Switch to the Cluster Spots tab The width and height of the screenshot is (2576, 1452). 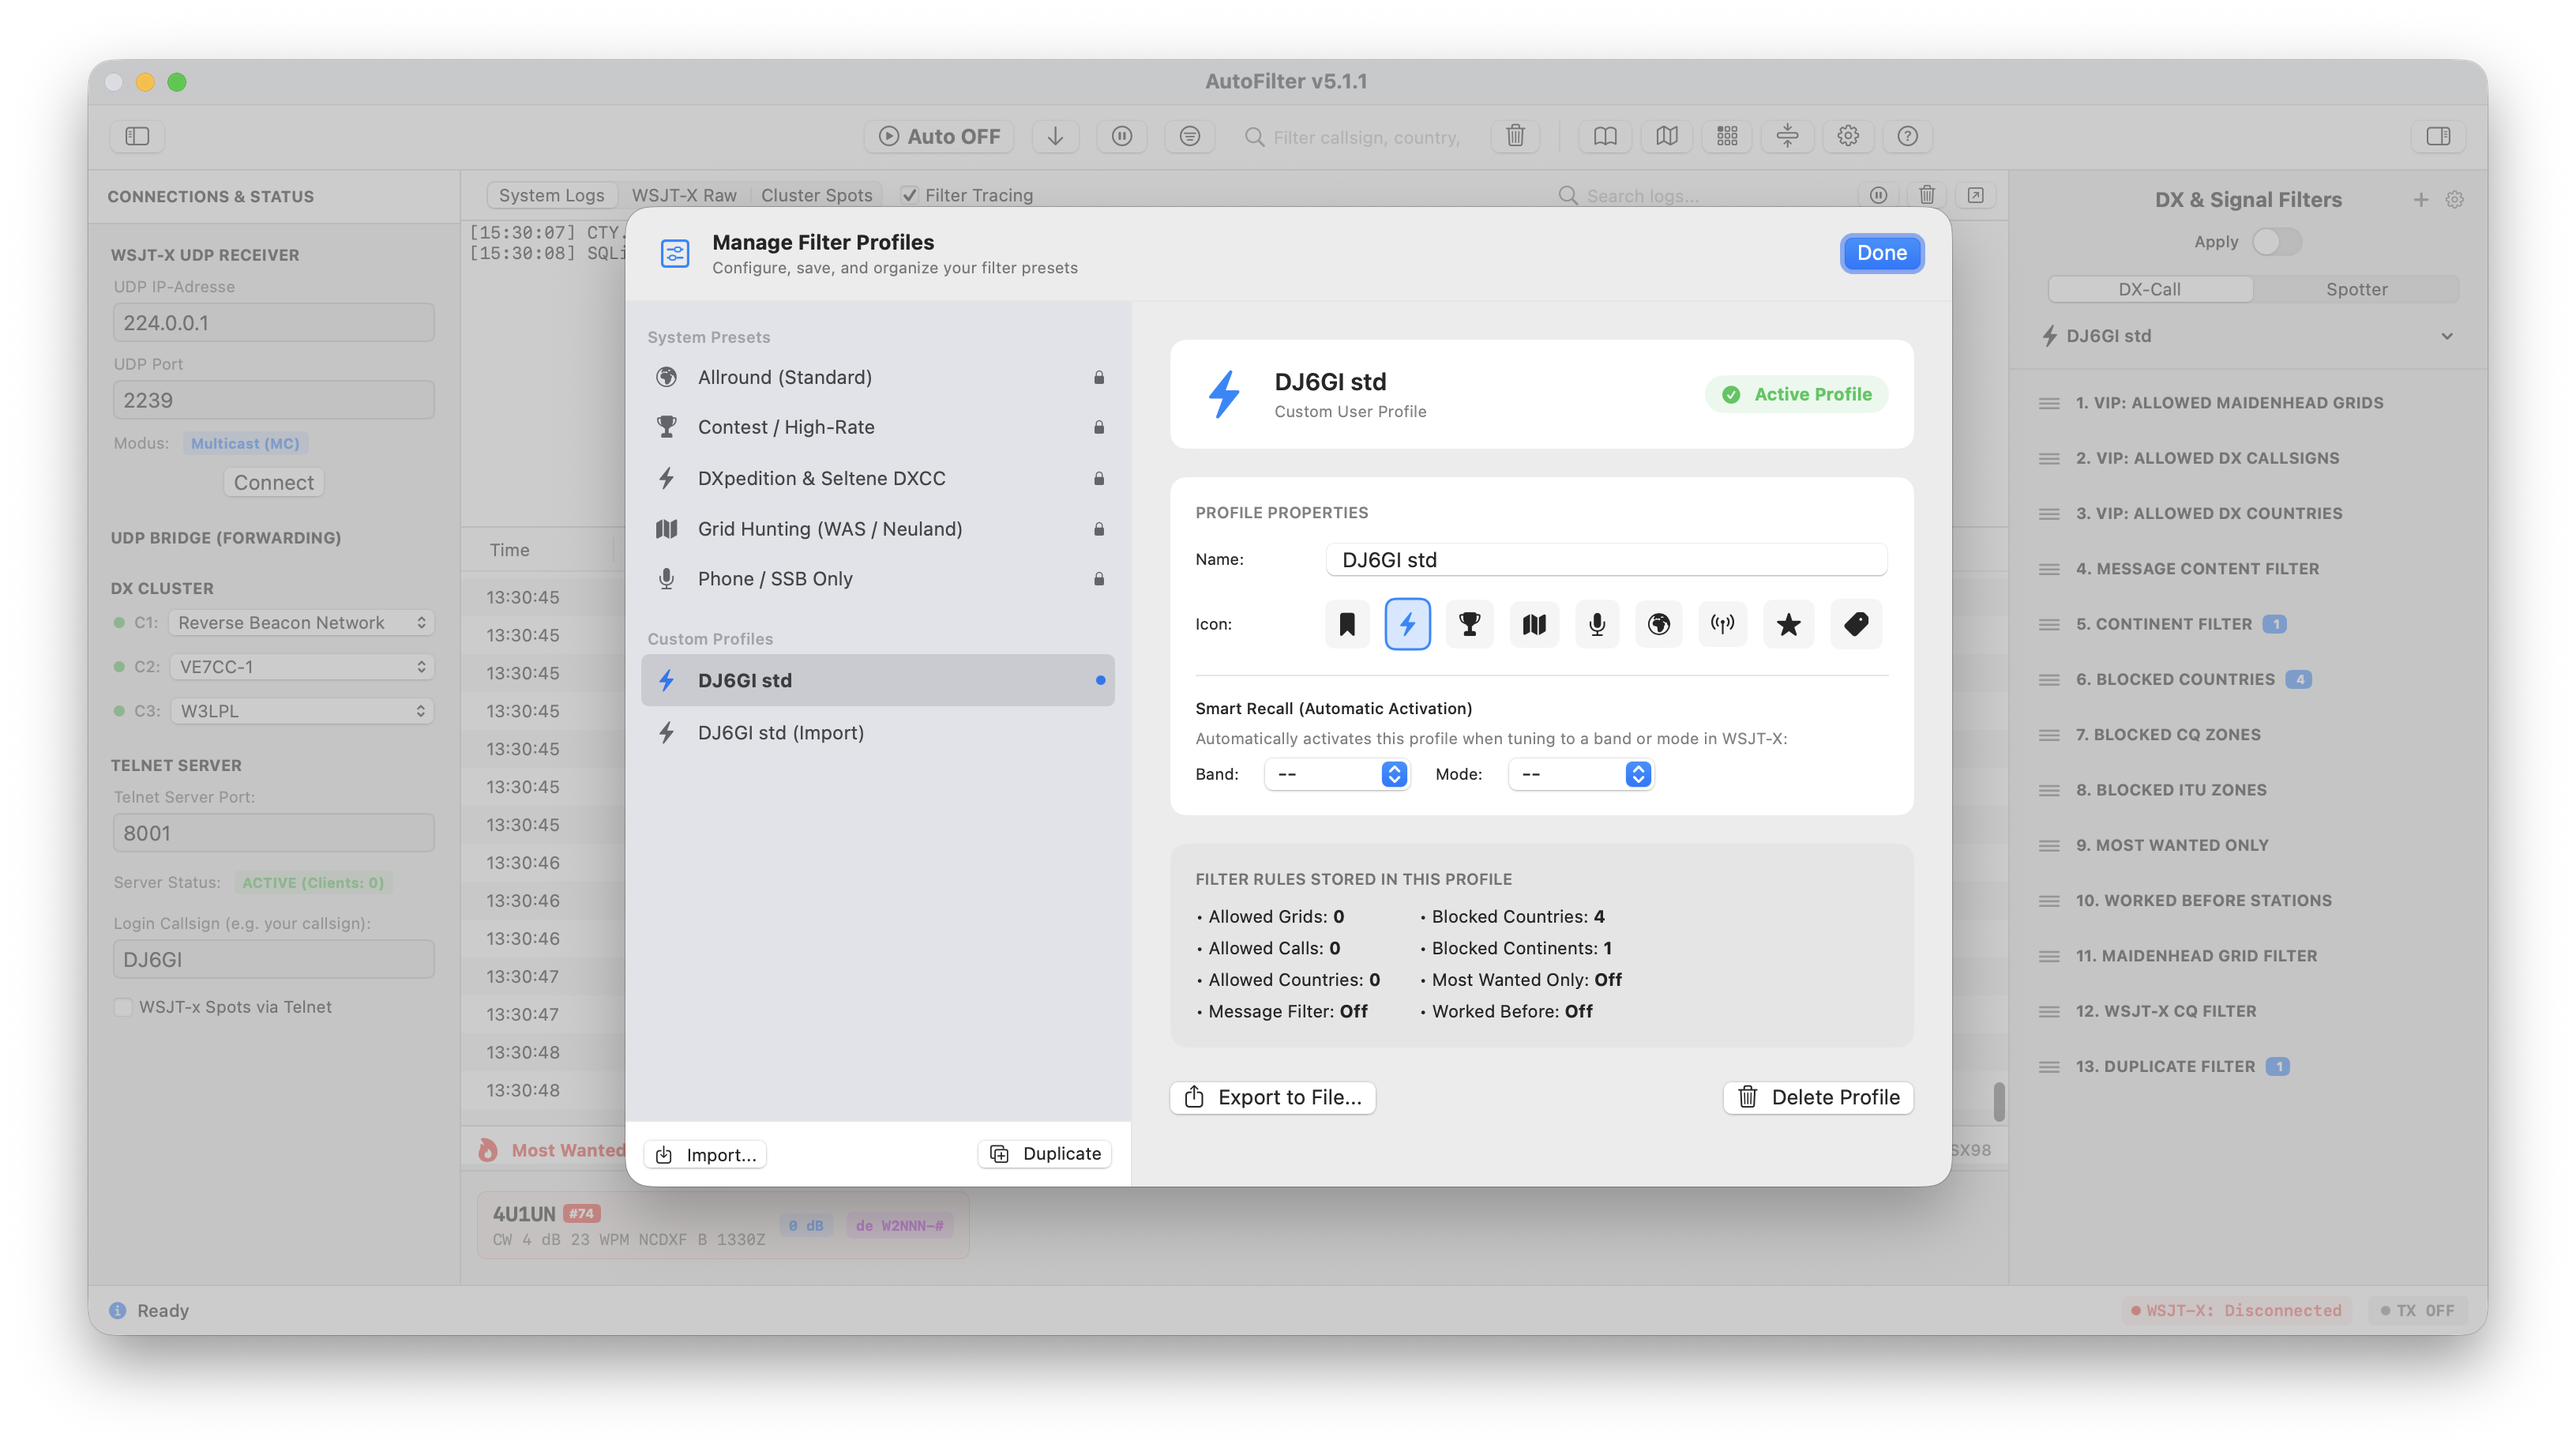coord(816,195)
